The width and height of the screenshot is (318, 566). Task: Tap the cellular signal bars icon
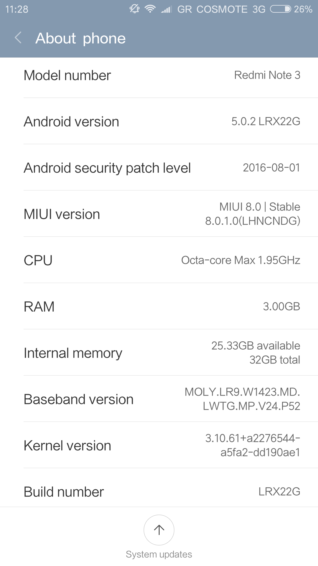[x=166, y=9]
